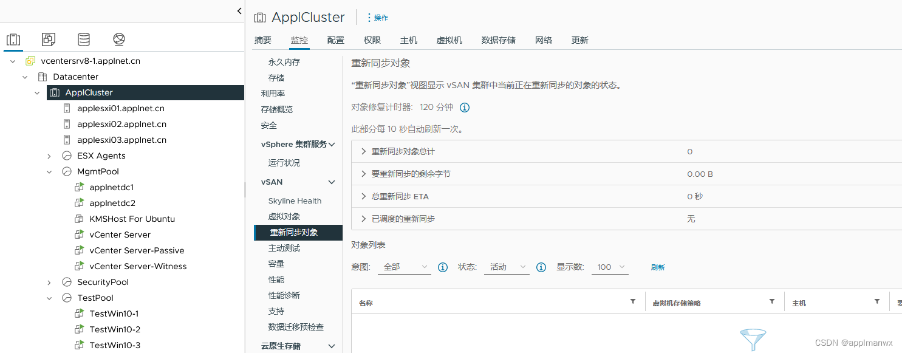Click the 刷新 refresh link
Screen dimensions: 902x353
point(658,267)
